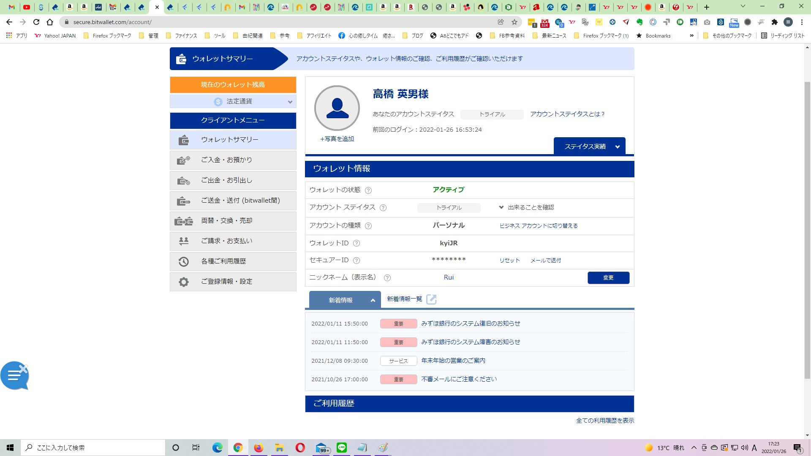Screen dimensions: 811x456
Task: Open Opera browser from taskbar
Action: [300, 448]
